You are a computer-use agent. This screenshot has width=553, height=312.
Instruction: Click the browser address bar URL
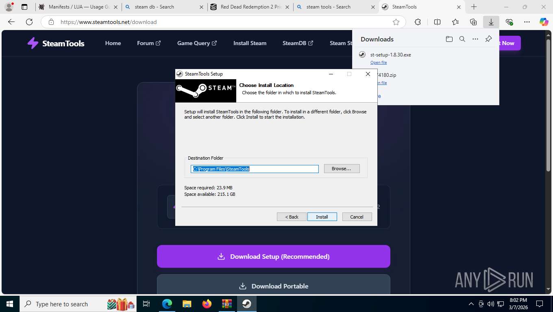pyautogui.click(x=109, y=22)
